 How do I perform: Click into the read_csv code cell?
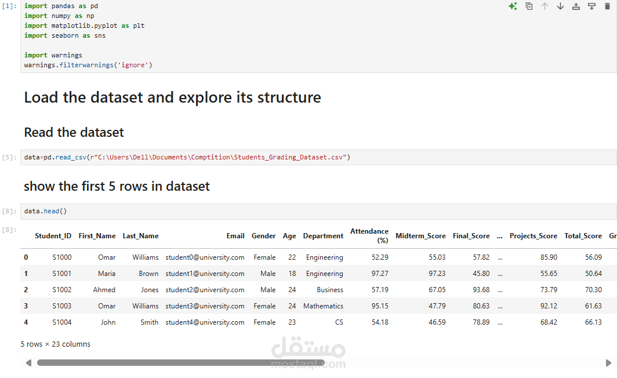(406, 157)
